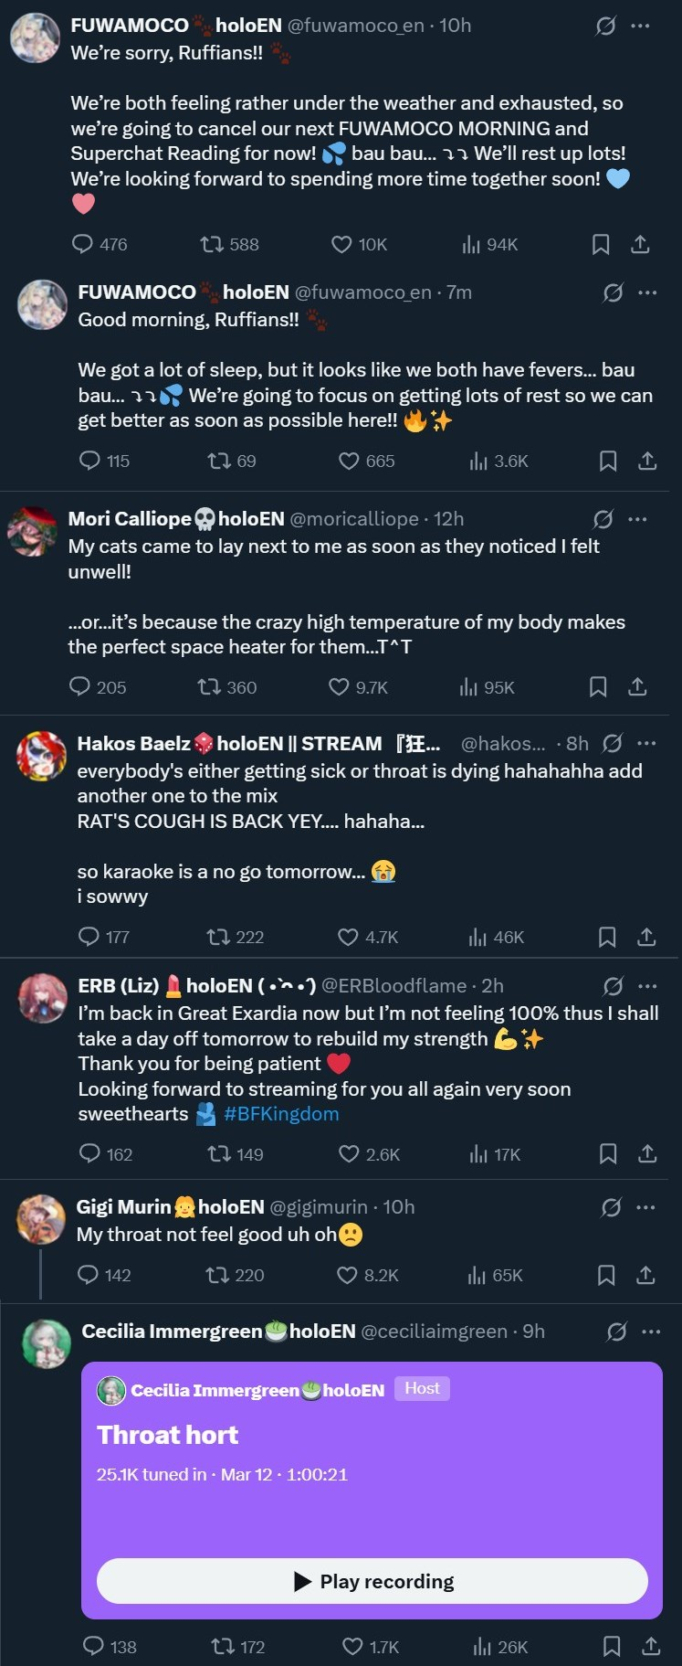Image resolution: width=682 pixels, height=1666 pixels.
Task: Click Gigi Murin's profile avatar
Action: (42, 1219)
